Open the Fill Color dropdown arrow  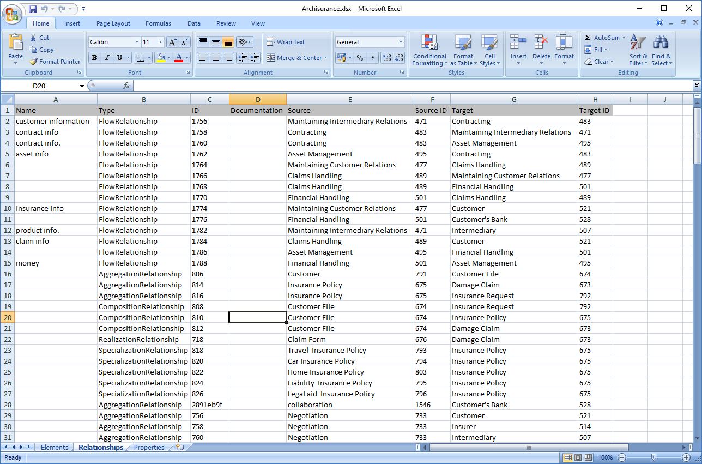point(170,58)
